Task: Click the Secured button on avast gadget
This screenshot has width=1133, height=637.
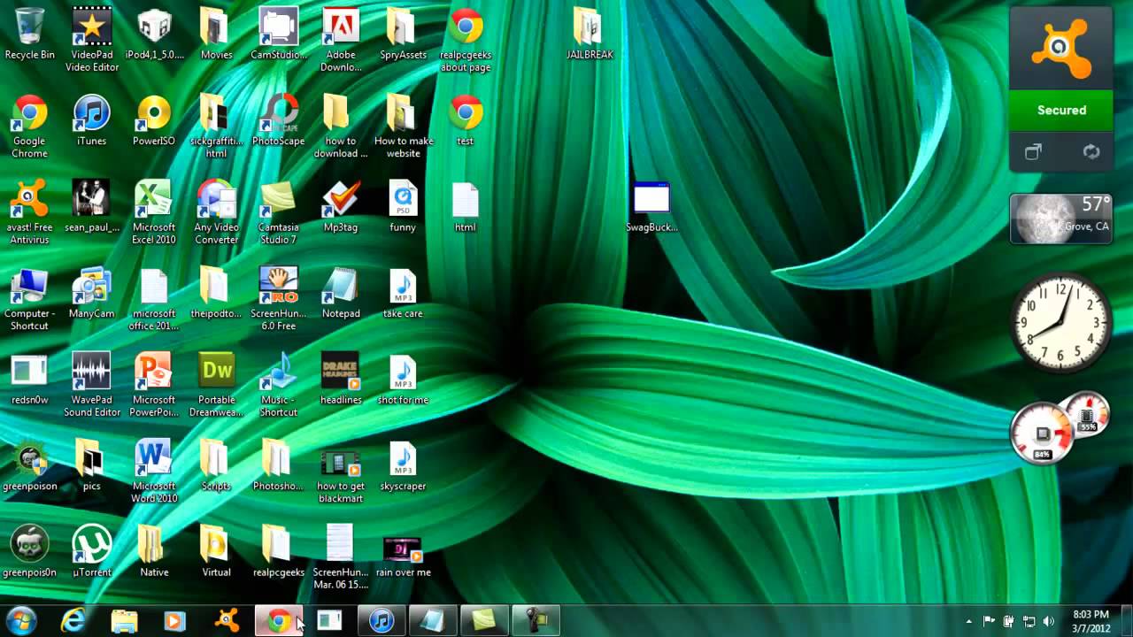Action: [1061, 111]
